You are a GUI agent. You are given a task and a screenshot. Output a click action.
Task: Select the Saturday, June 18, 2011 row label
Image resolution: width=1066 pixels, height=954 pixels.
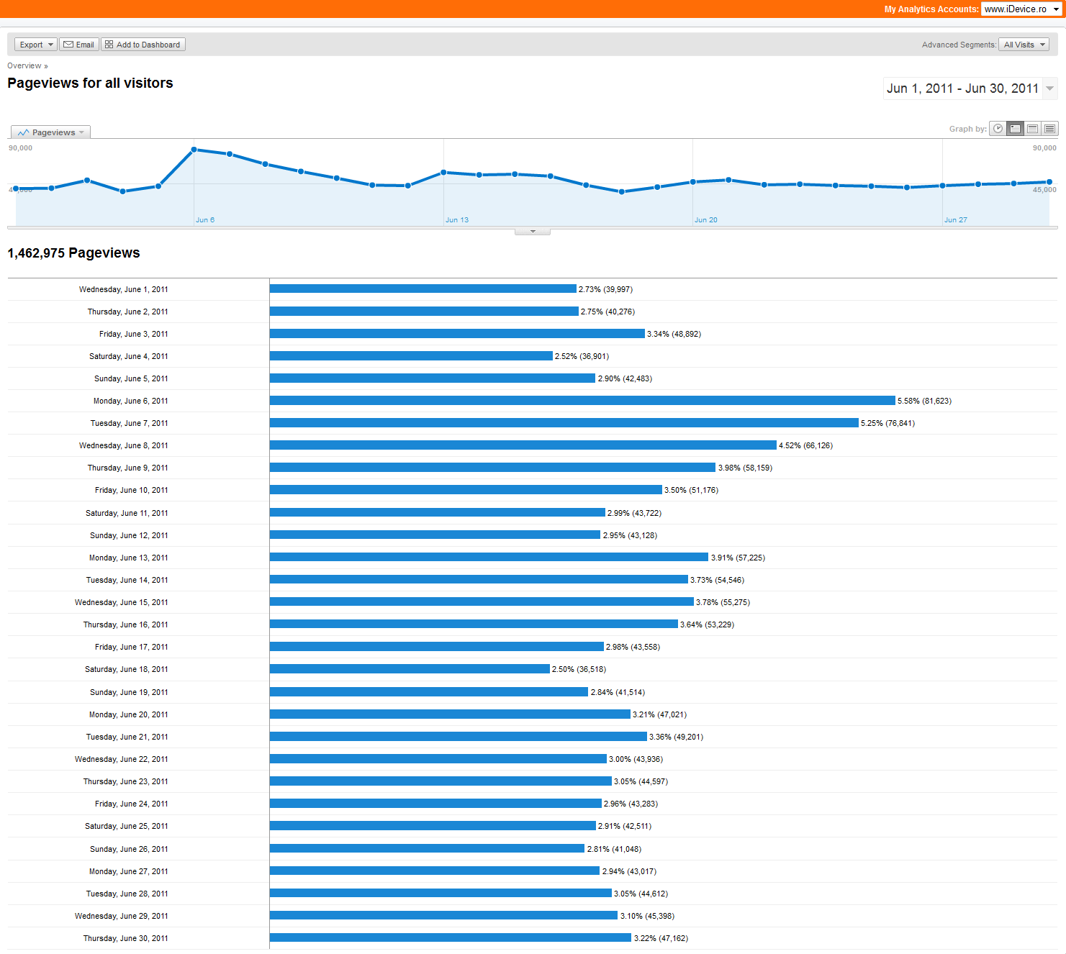pyautogui.click(x=127, y=669)
